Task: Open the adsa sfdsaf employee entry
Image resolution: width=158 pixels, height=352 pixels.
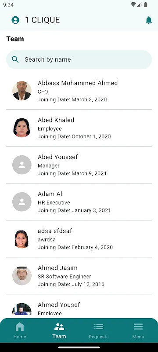Action: 79,239
